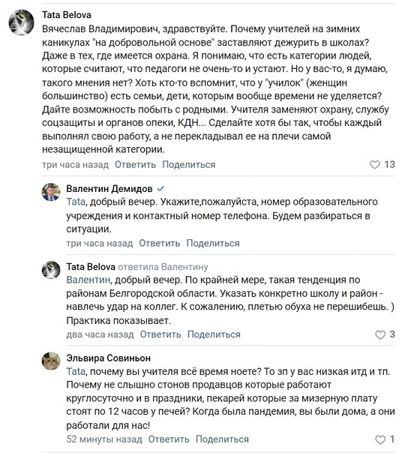Open the Валентин Демидов name link
Image resolution: width=408 pixels, height=453 pixels.
109,189
